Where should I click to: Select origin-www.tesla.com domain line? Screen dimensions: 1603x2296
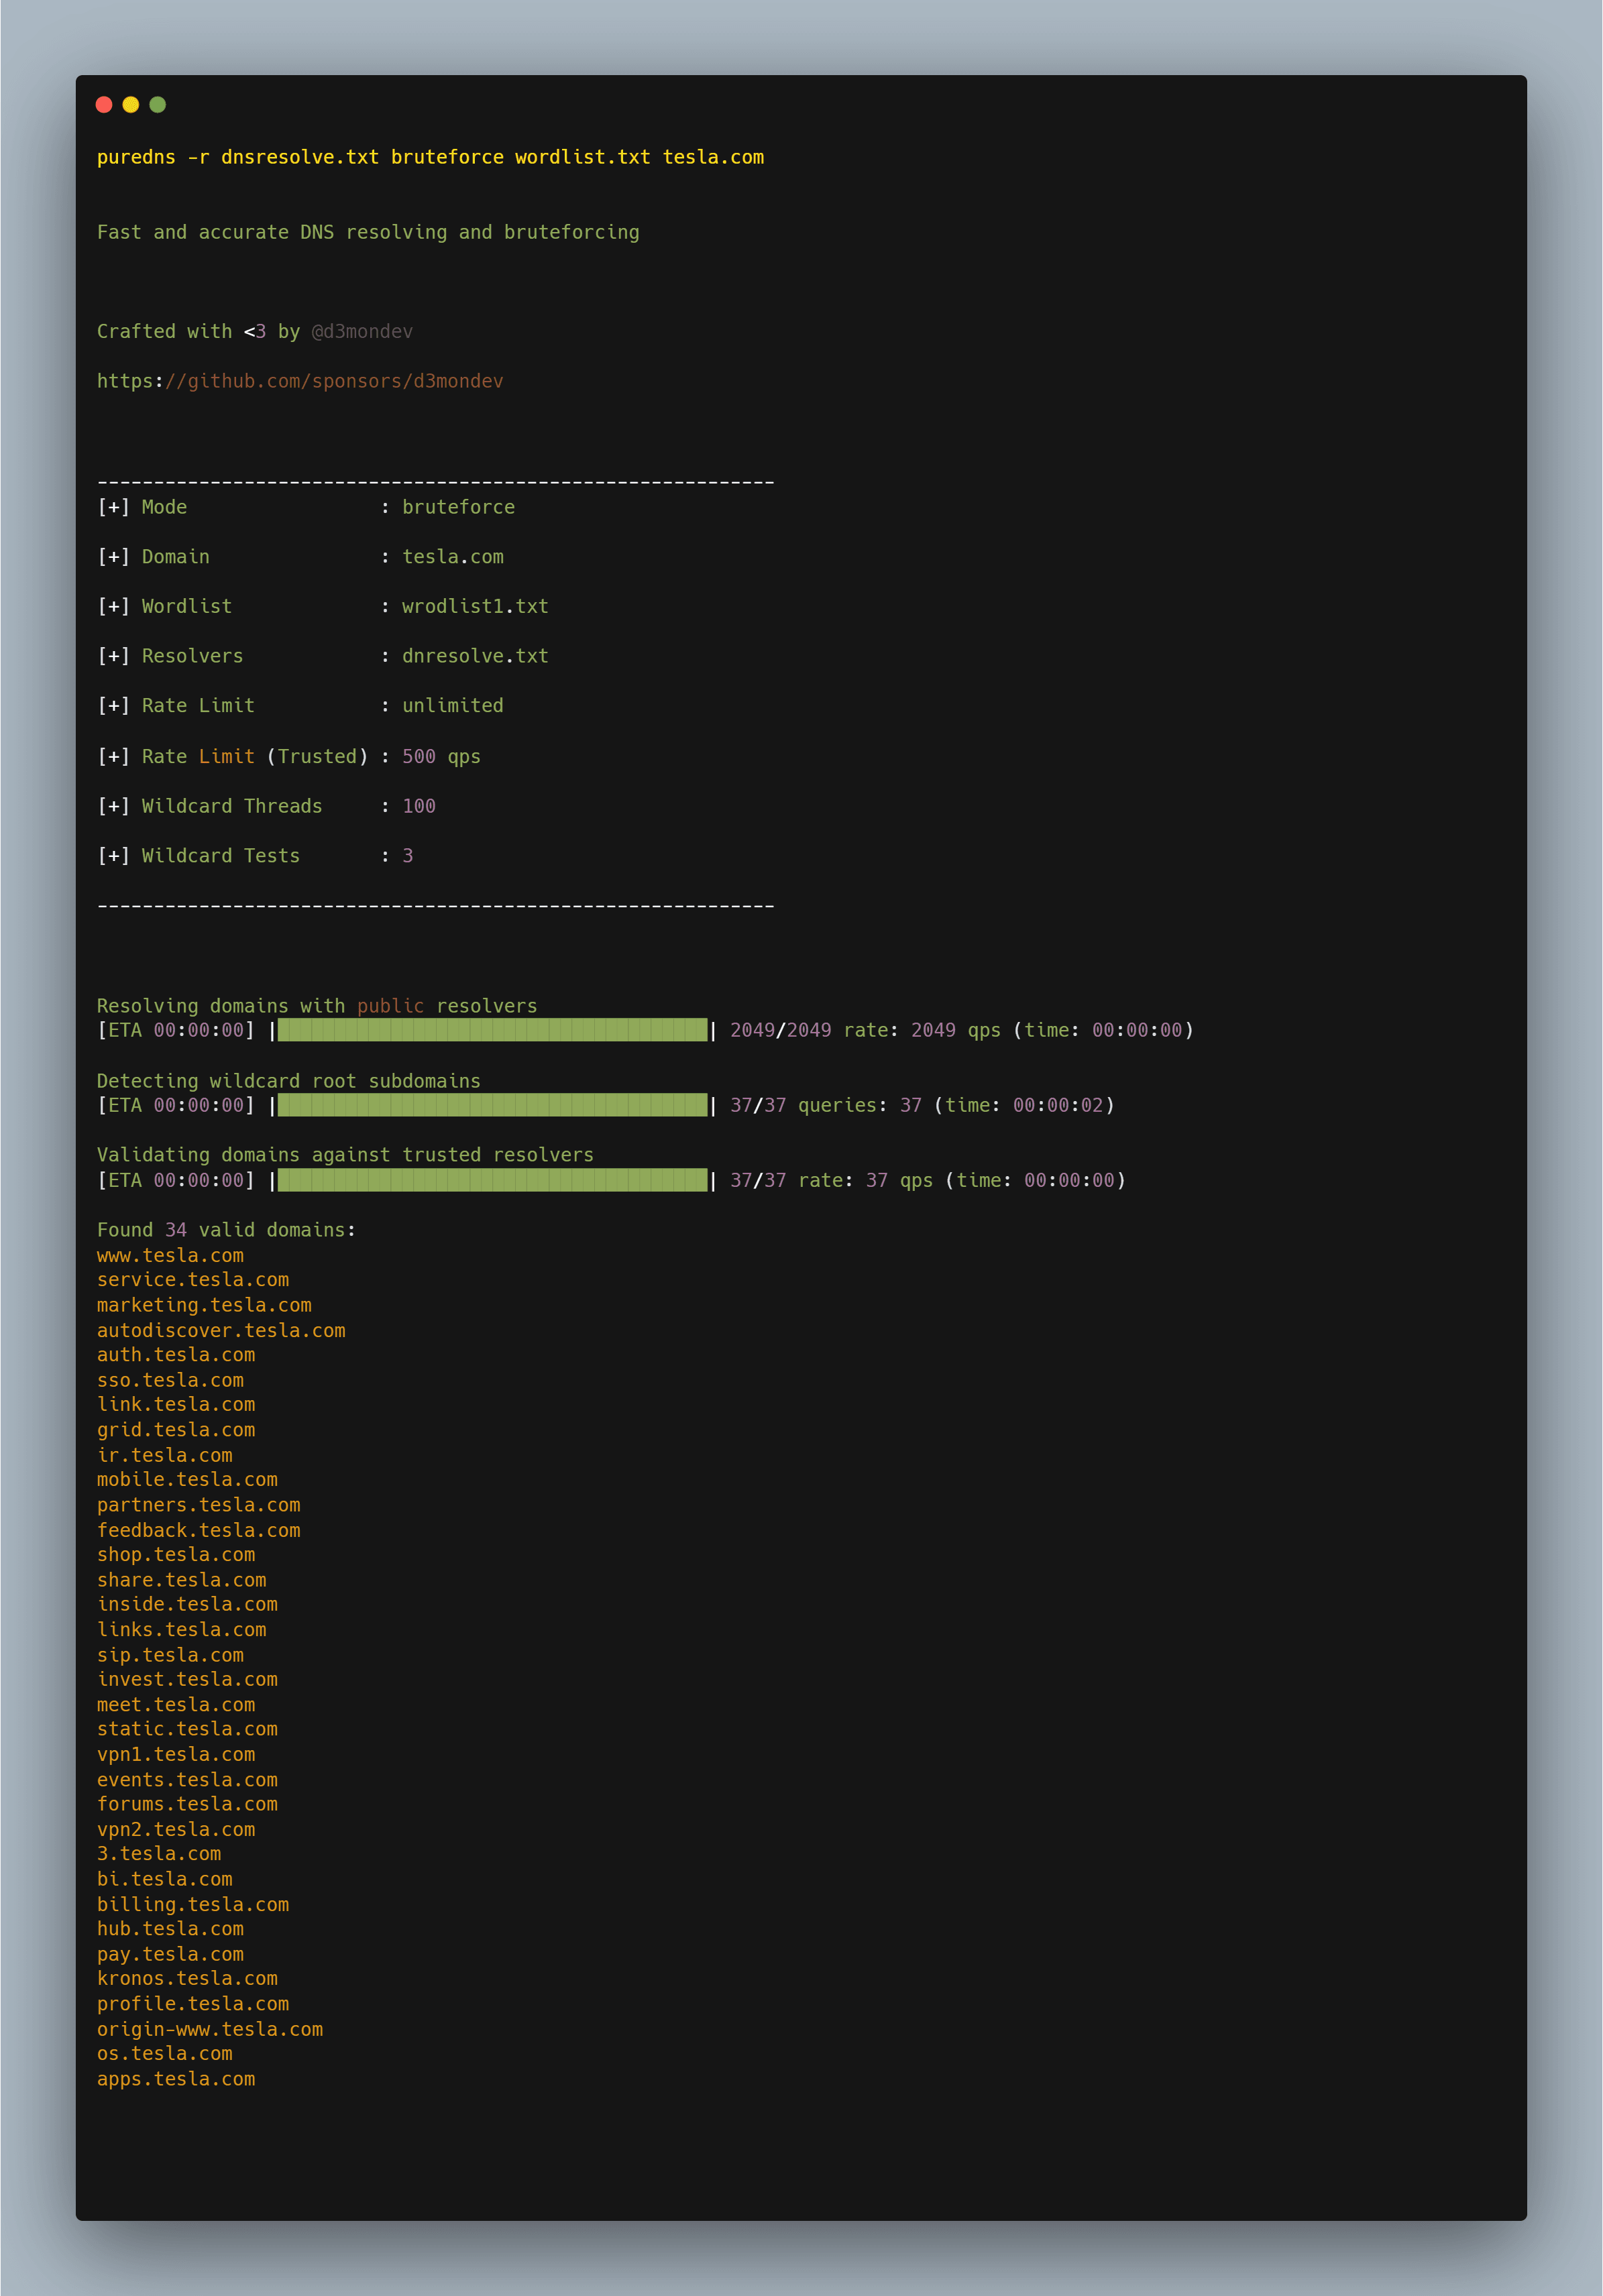click(x=210, y=2029)
